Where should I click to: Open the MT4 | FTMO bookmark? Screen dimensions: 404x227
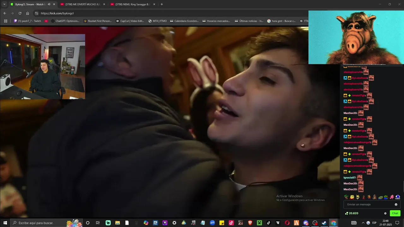tap(157, 21)
